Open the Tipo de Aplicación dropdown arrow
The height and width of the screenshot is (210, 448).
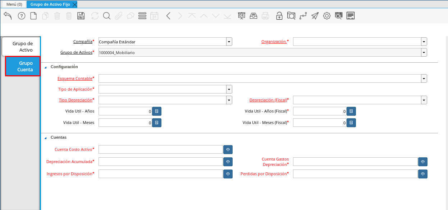tap(229, 89)
